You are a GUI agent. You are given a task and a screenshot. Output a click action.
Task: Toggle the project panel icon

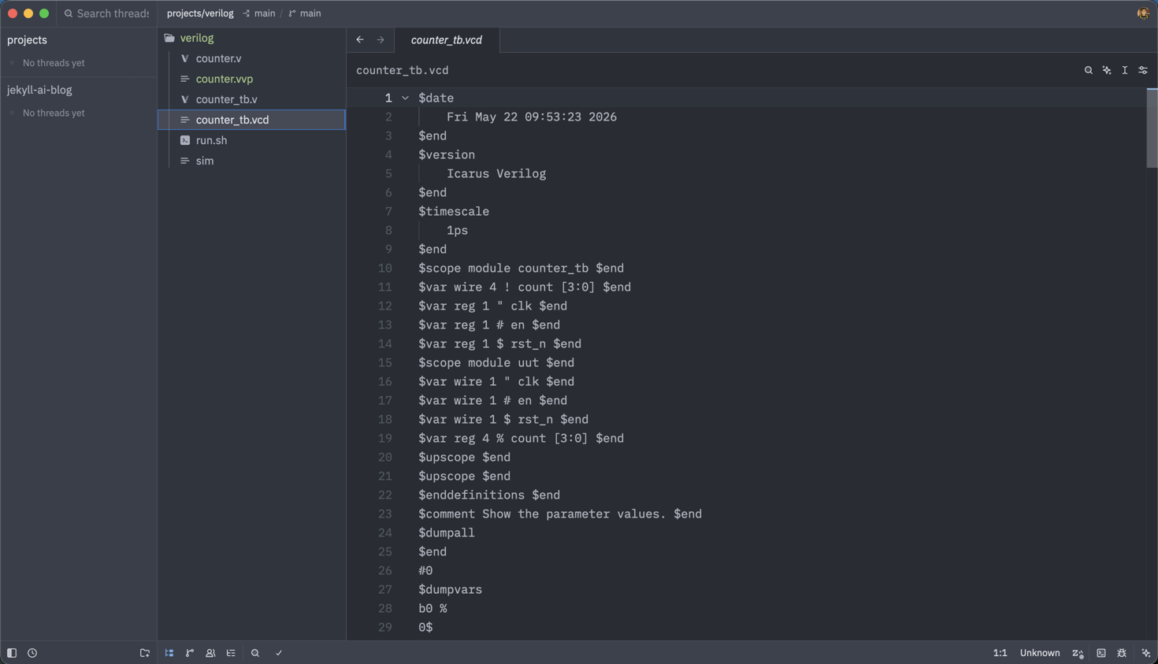pyautogui.click(x=169, y=653)
